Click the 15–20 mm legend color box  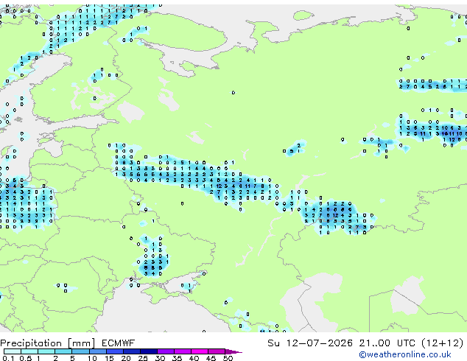coord(115,351)
